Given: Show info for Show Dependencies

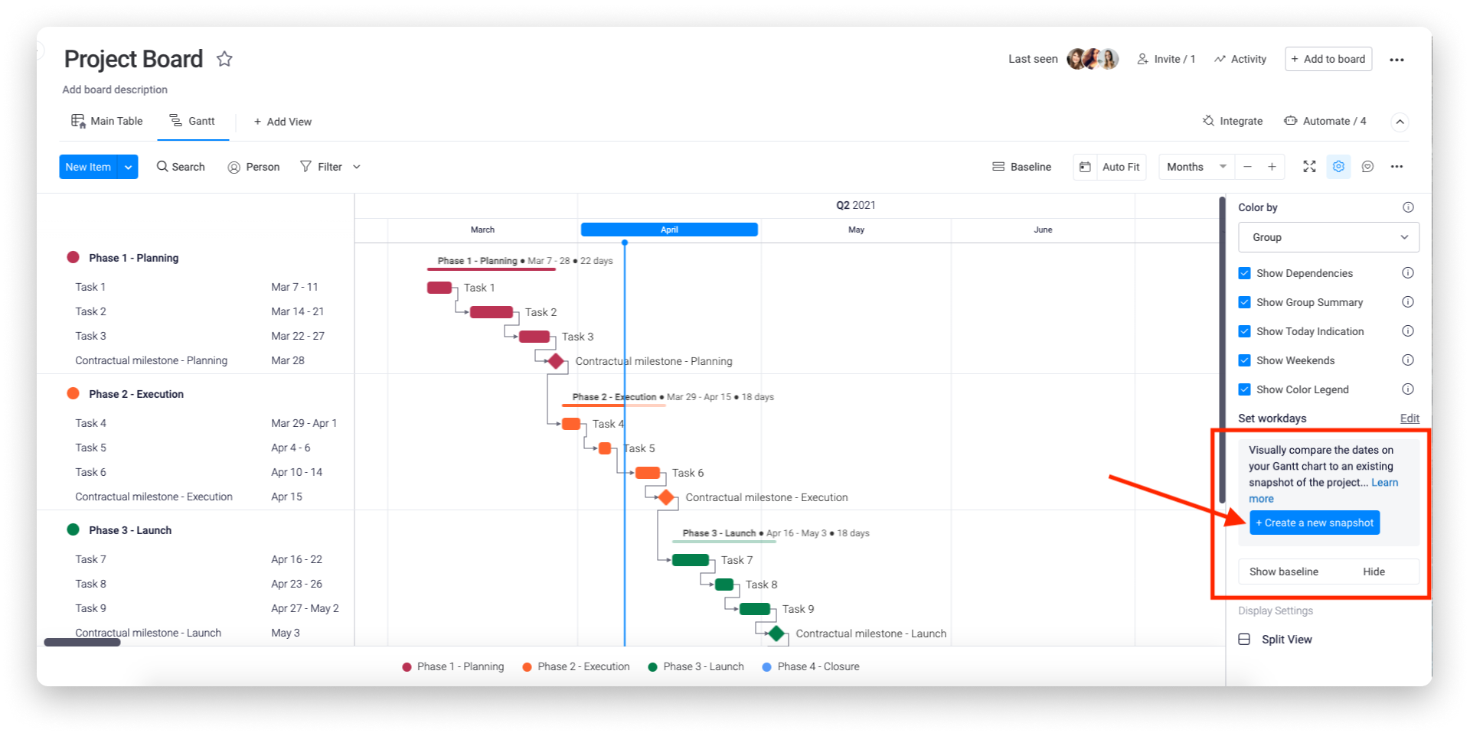Looking at the screenshot, I should (1407, 273).
